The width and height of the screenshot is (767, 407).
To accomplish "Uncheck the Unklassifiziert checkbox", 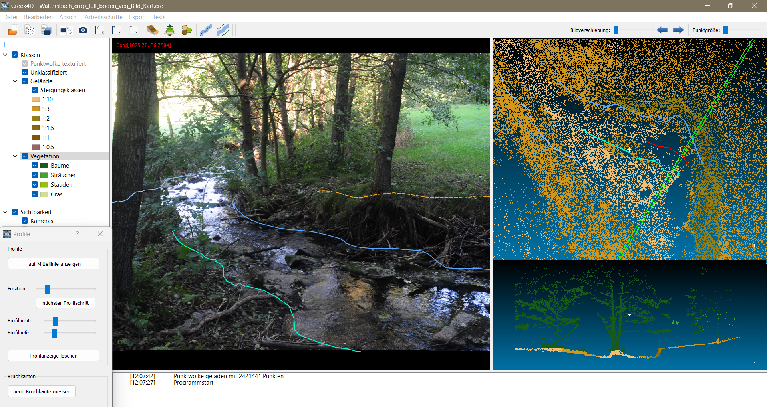I will 25,72.
